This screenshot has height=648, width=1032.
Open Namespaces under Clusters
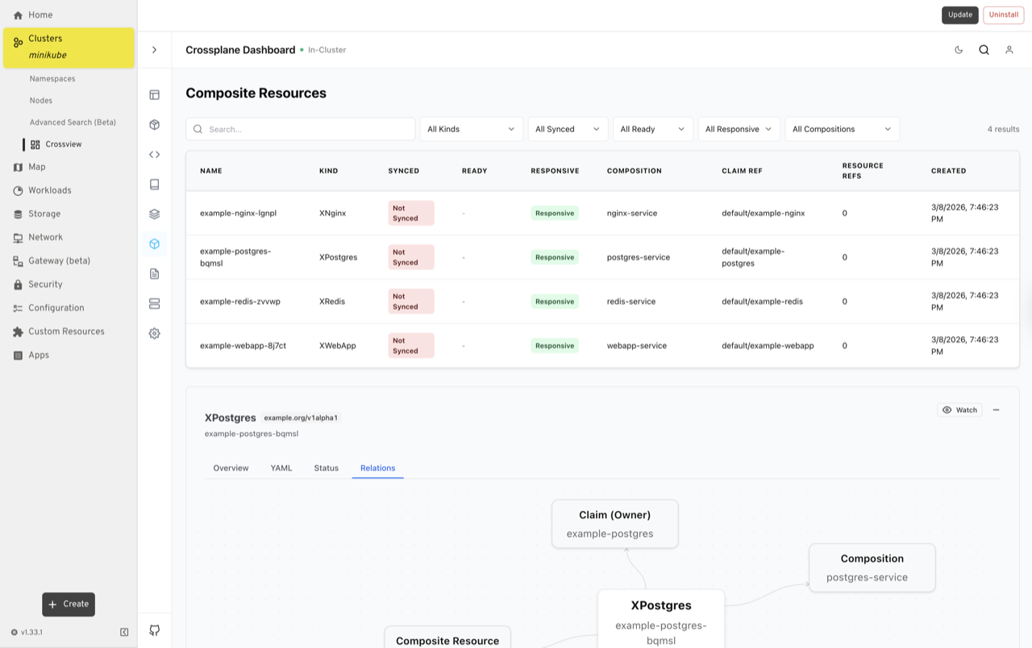pos(52,79)
